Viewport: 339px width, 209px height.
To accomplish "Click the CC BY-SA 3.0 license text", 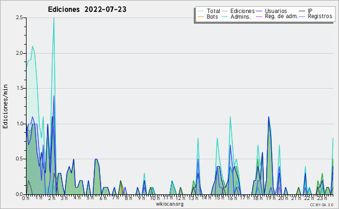I will click(321, 205).
